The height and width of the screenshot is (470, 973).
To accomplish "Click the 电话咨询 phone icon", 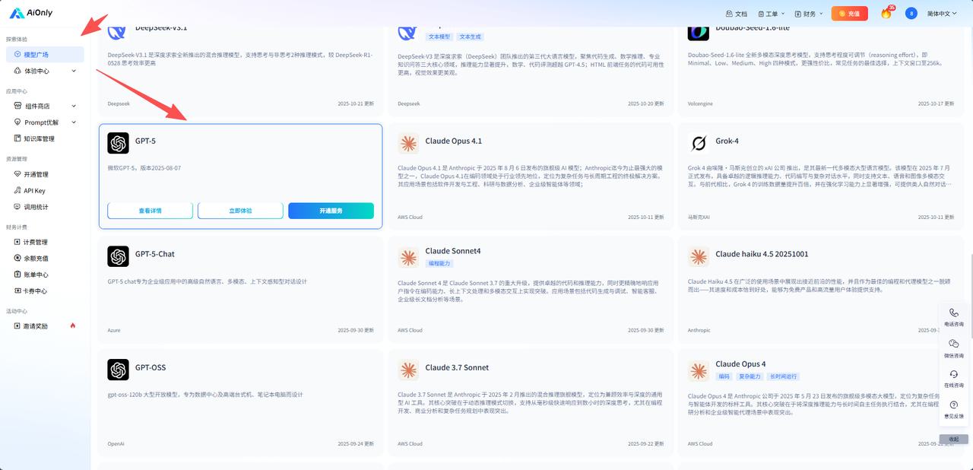I will click(x=954, y=313).
